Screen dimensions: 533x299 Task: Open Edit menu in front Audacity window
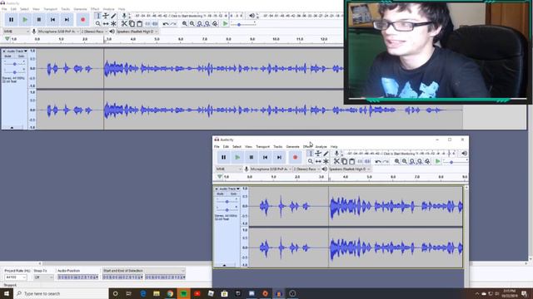click(x=226, y=147)
